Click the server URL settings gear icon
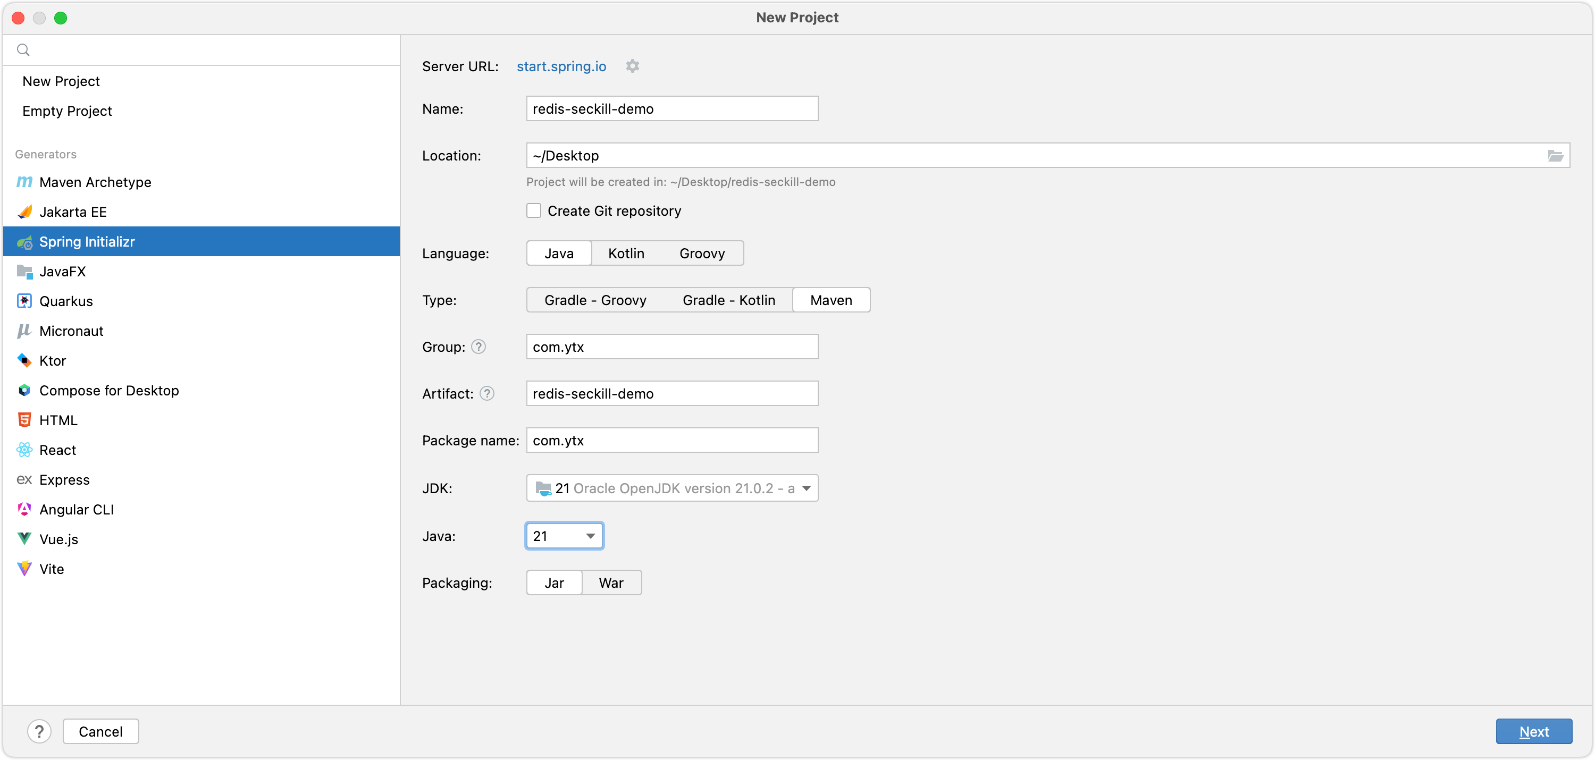 (632, 65)
